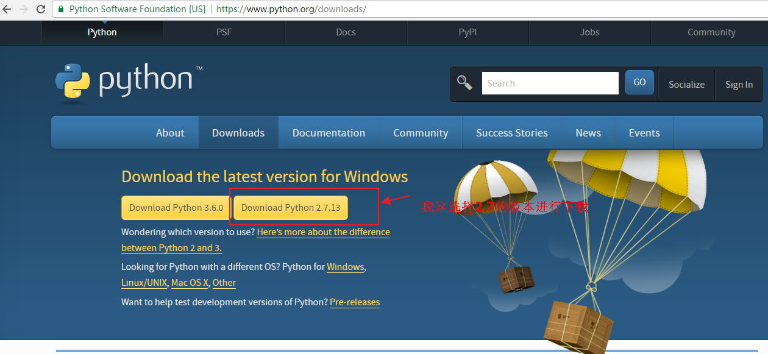Open the Socialize menu

686,85
